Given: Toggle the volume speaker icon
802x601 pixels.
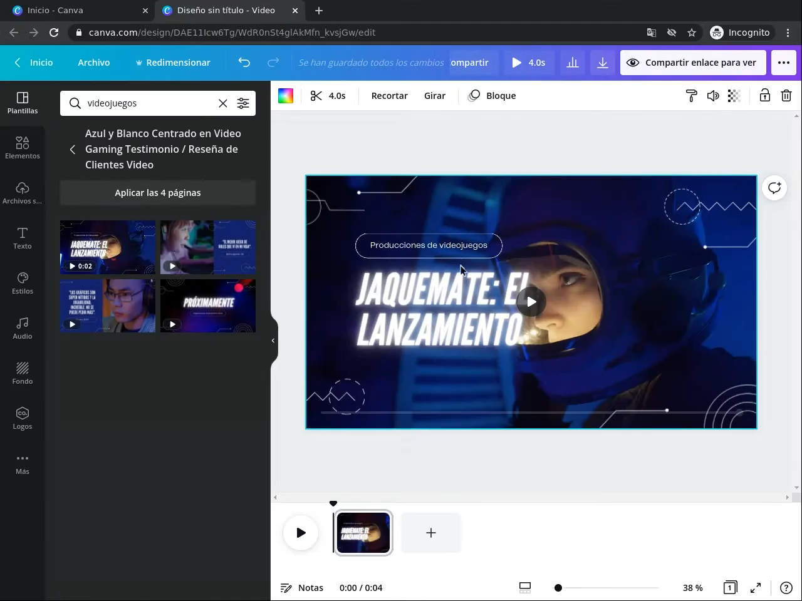Looking at the screenshot, I should [712, 96].
